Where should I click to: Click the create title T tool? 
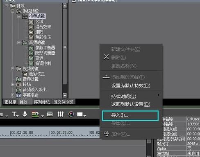[14, 114]
